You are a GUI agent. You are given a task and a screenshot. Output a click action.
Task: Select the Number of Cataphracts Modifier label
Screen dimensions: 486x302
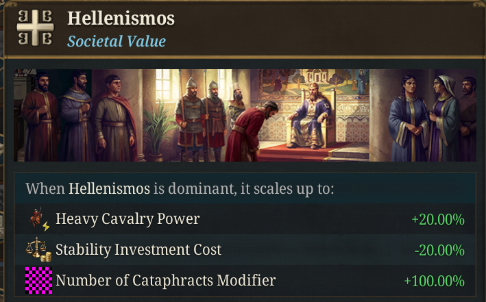click(165, 280)
